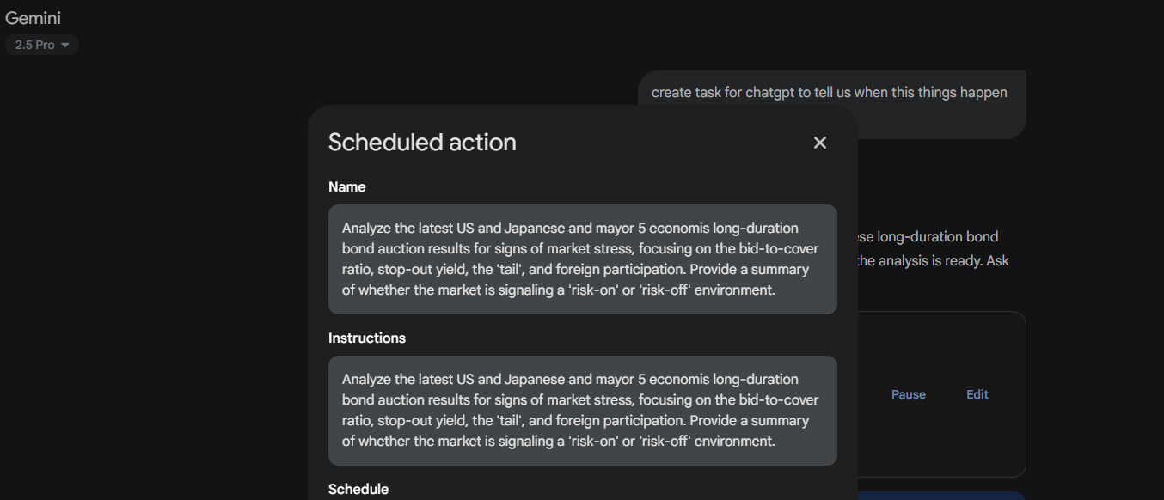The height and width of the screenshot is (500, 1164).
Task: Click 'bid-to-cover' text in Name field
Action: click(778, 249)
